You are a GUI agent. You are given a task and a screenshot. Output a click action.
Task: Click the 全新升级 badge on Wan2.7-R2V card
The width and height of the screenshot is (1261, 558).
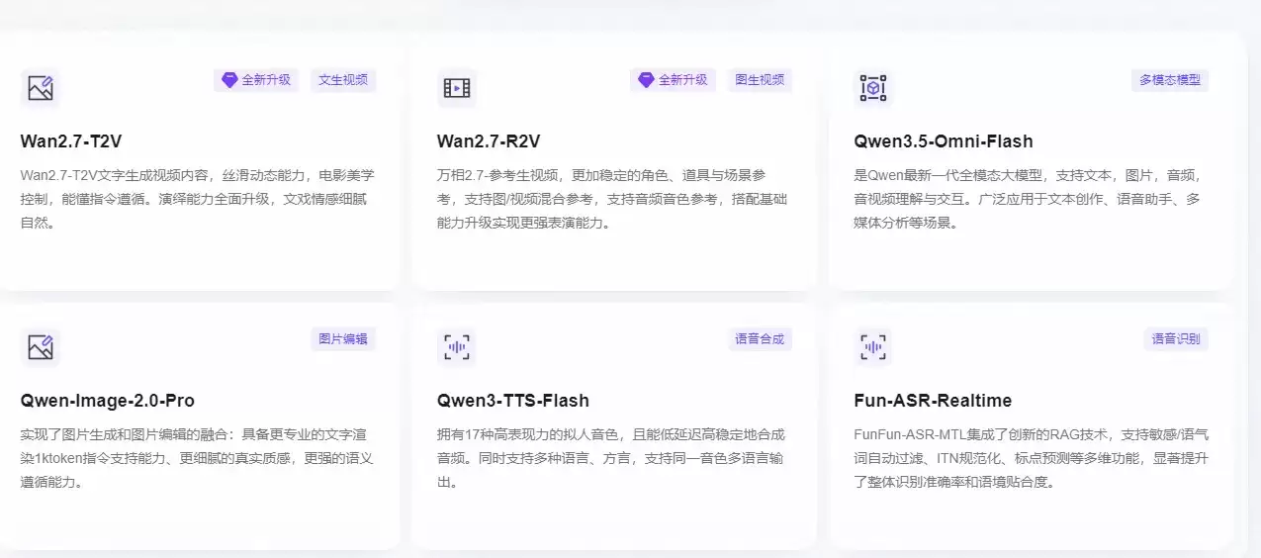[673, 80]
